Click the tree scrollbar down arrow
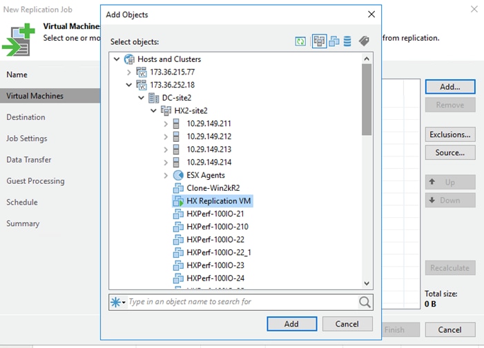Viewport: 484px width, 348px height. [367, 283]
